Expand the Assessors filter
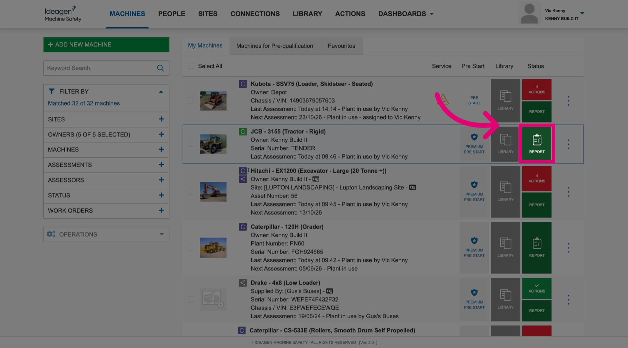This screenshot has height=348, width=628. pos(161,180)
